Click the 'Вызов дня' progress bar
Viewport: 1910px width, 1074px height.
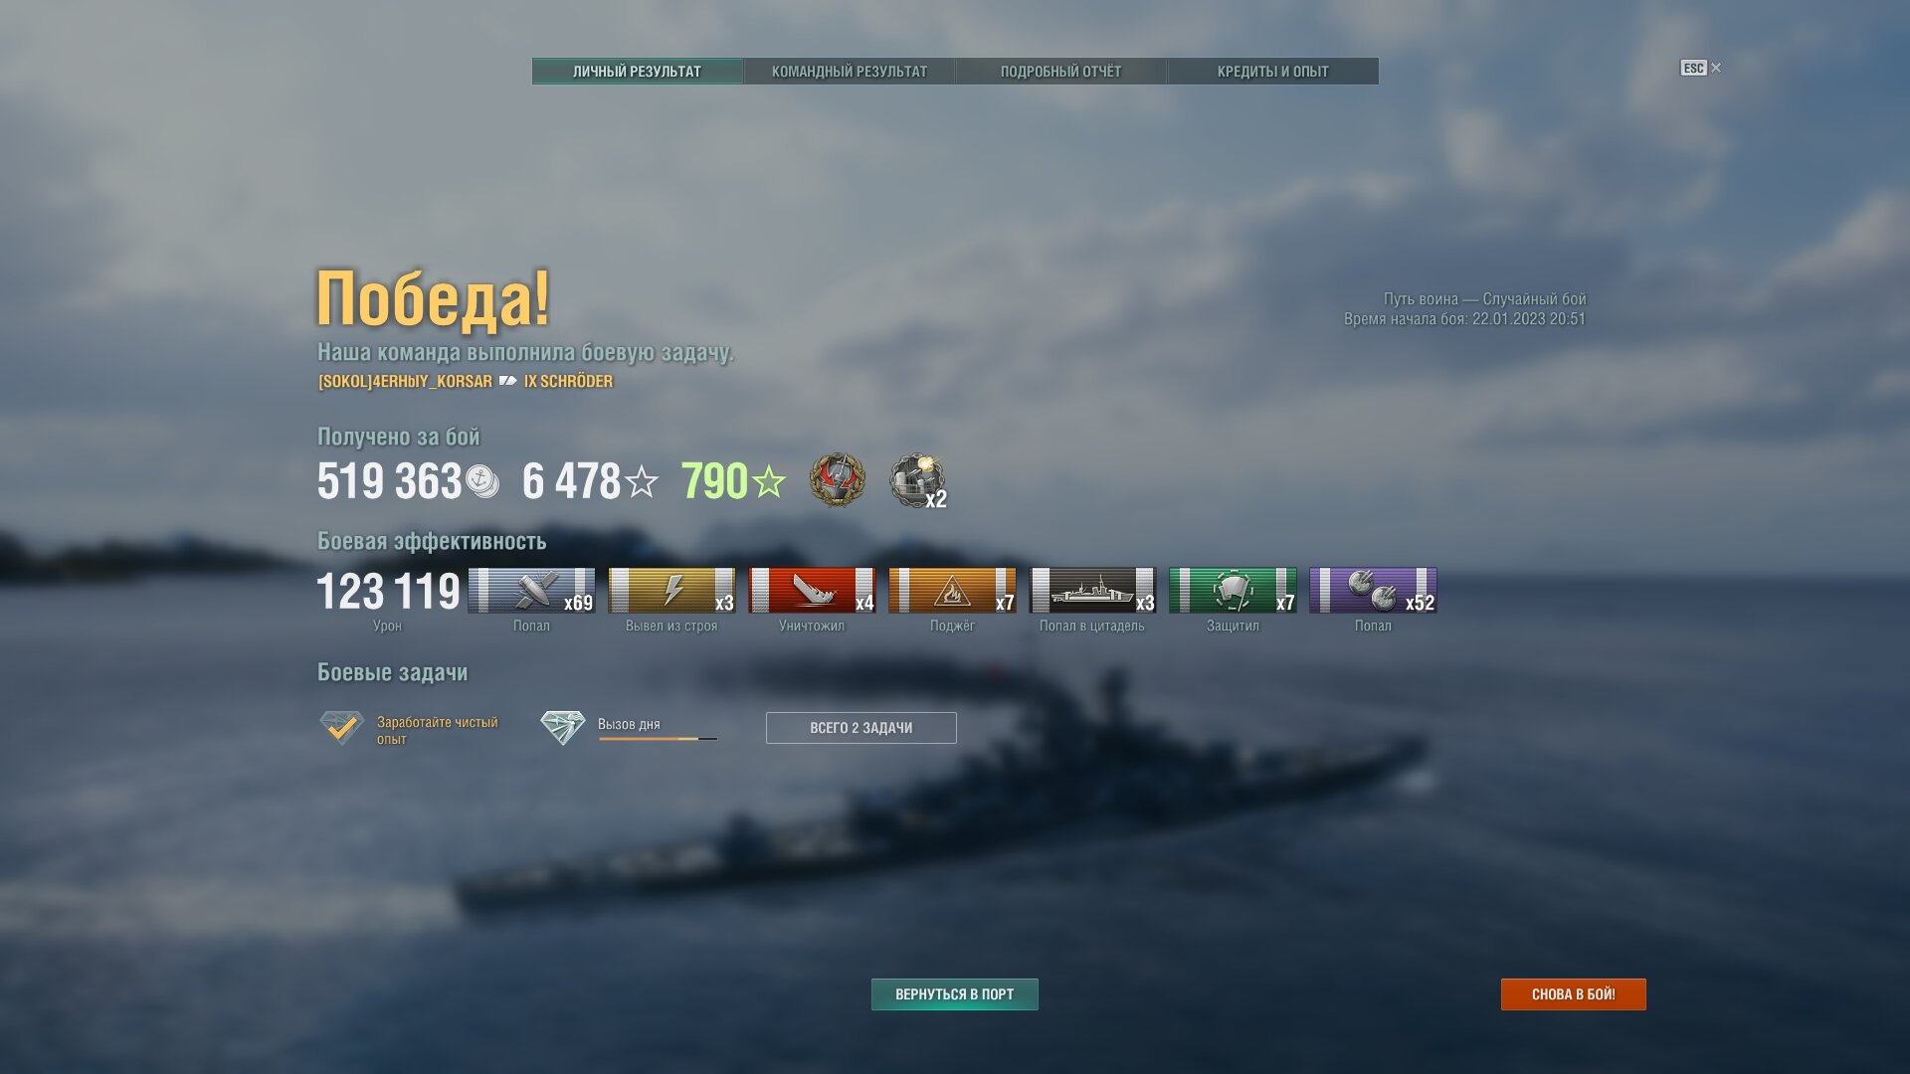pyautogui.click(x=658, y=739)
